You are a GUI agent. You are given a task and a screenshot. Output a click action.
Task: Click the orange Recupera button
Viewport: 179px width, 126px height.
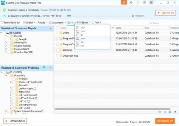point(165,121)
